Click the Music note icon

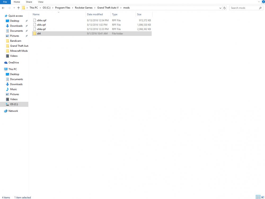point(7,89)
